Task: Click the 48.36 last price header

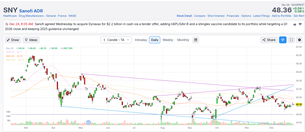Action: pos(282,10)
